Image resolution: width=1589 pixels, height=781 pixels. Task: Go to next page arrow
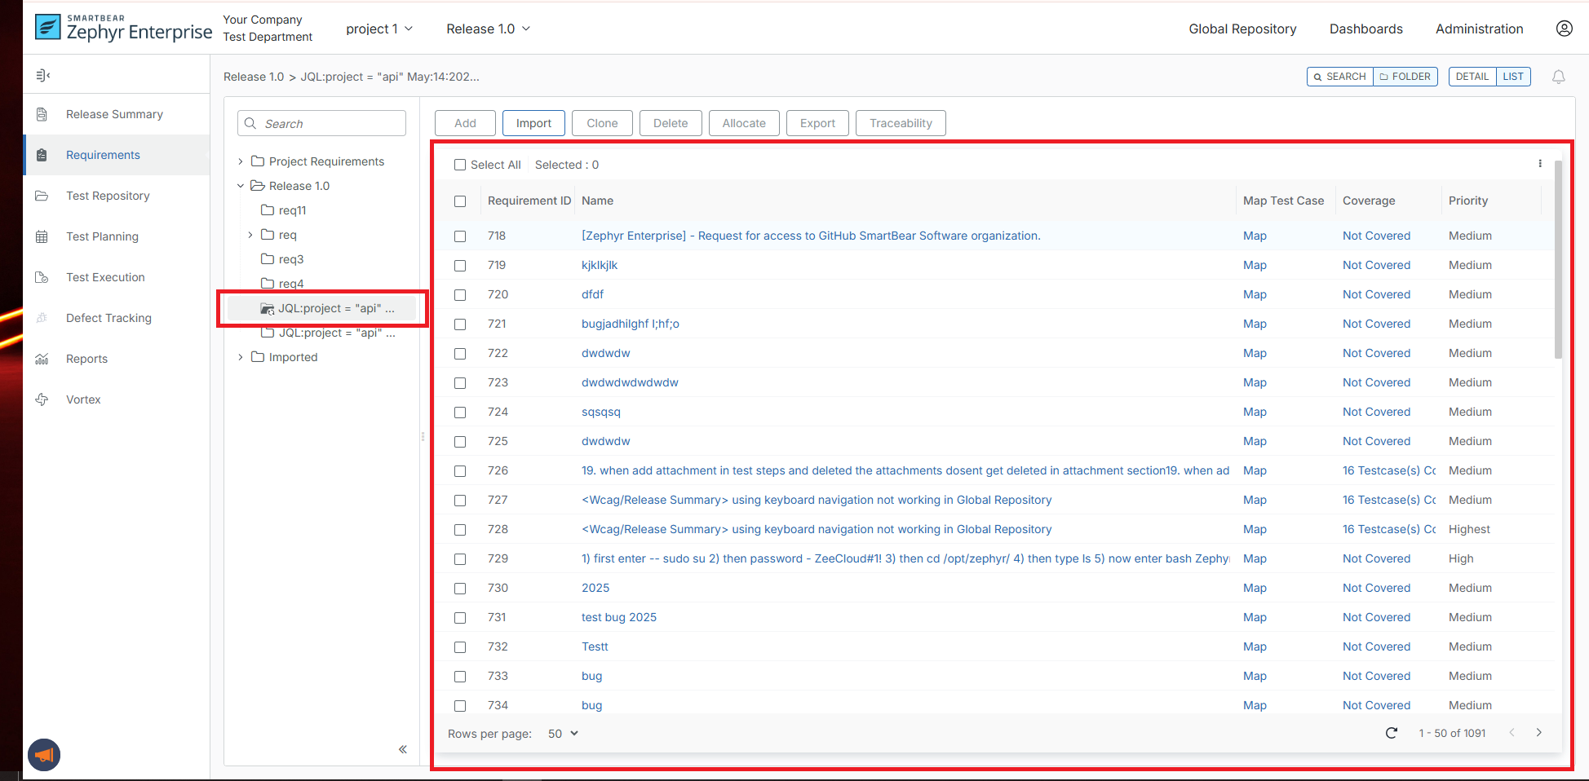click(x=1539, y=733)
